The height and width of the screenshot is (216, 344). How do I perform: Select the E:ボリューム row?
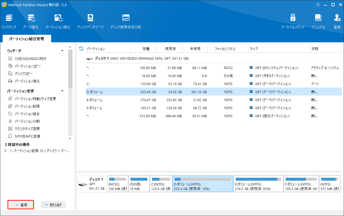[214, 100]
